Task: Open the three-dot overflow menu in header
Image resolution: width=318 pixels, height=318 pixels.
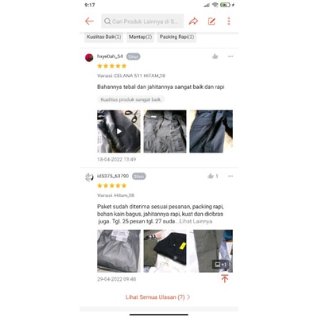Action: pos(229,21)
